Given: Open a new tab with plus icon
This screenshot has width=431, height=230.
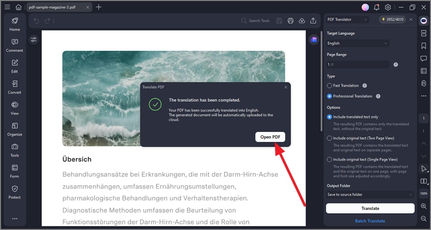Looking at the screenshot, I should [99, 7].
